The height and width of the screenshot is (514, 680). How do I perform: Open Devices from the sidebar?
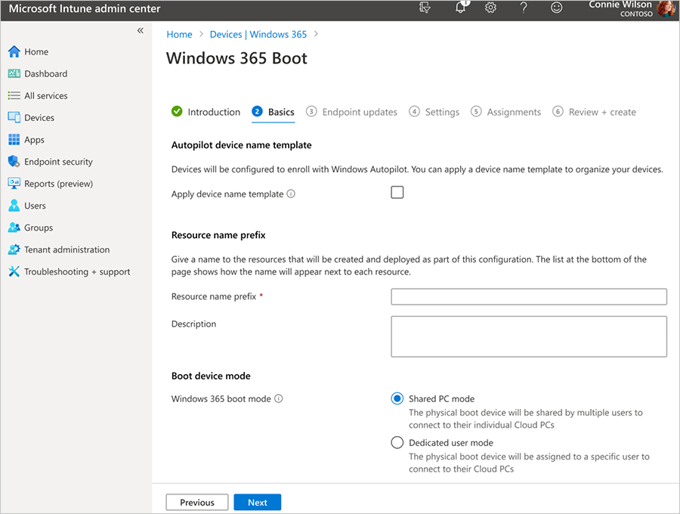point(39,117)
